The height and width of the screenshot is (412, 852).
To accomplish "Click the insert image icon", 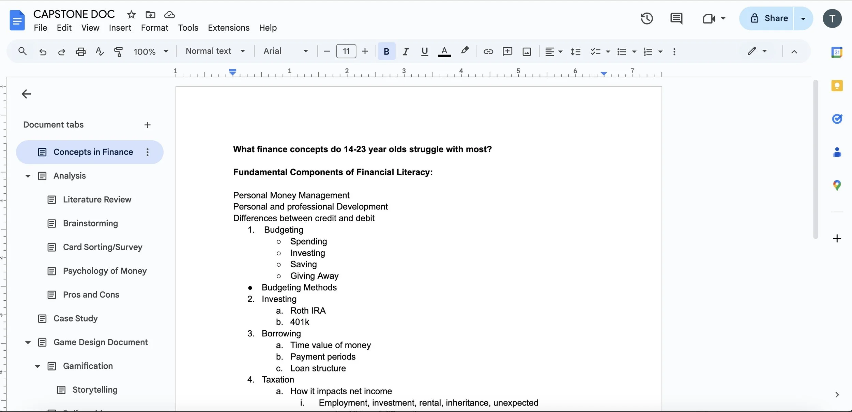I will pos(527,51).
